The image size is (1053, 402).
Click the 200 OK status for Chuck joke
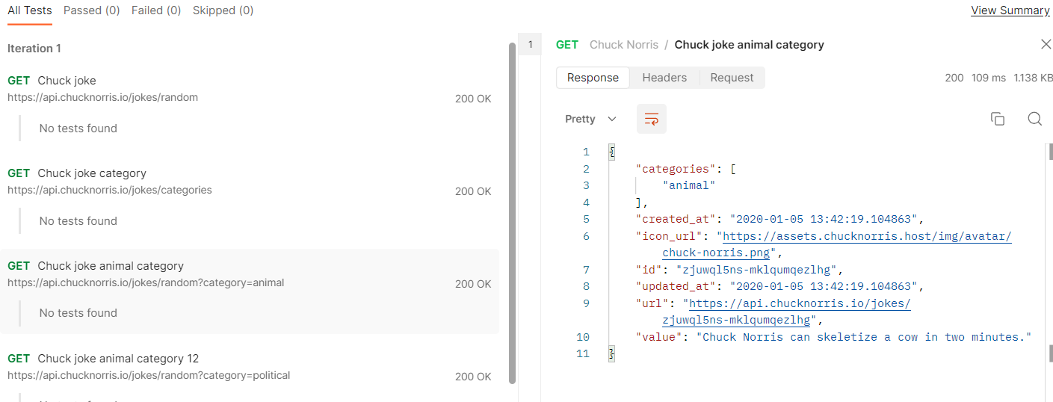tap(473, 99)
